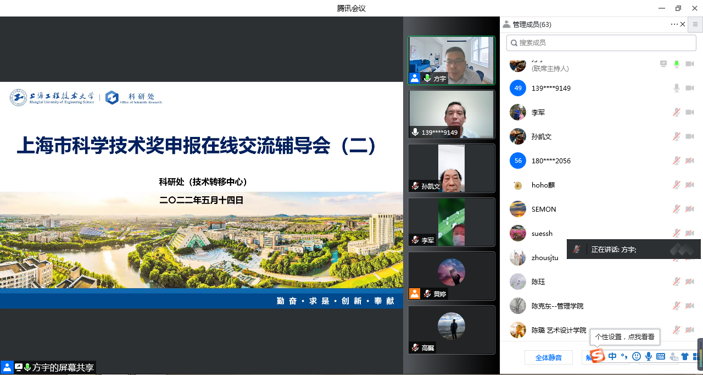Unmute suessh's microphone icon
Image resolution: width=703 pixels, height=375 pixels.
(x=677, y=233)
